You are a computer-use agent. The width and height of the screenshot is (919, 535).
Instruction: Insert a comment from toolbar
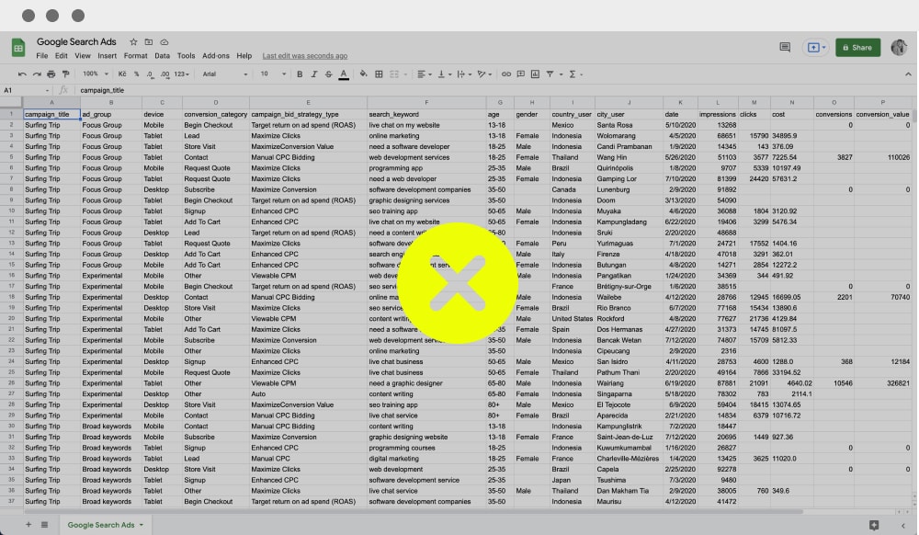(x=520, y=74)
